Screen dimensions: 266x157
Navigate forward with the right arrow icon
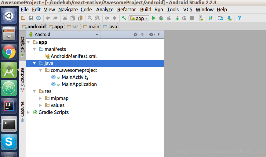[115, 18]
